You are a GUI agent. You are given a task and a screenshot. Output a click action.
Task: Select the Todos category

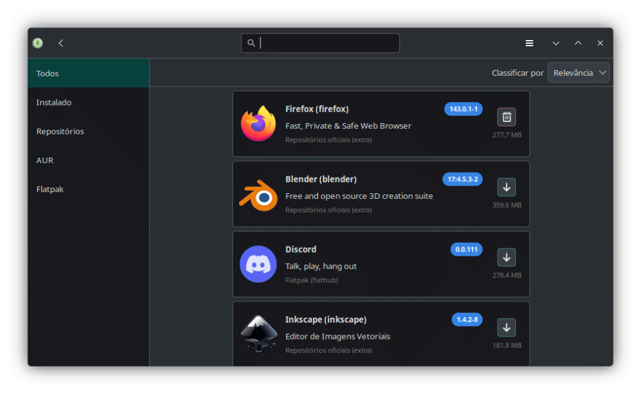(88, 73)
